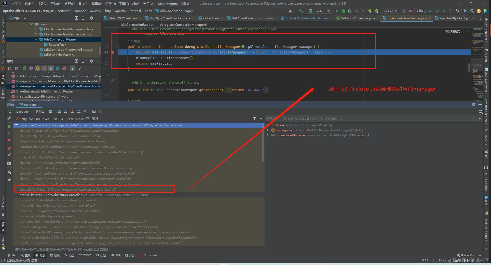Click Run to Cursor debugger icon

tap(86, 111)
